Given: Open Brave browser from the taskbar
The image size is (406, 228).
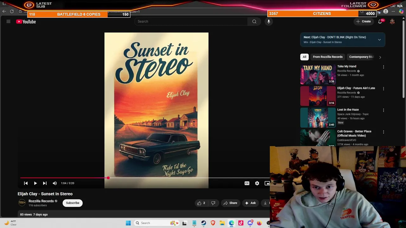Looking at the screenshot, I should click(213, 223).
